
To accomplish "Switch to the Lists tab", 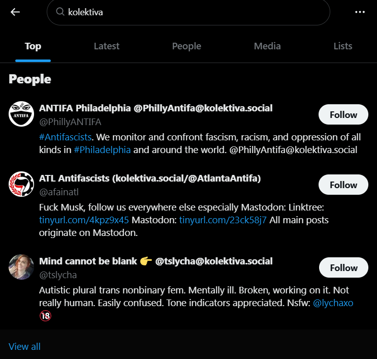I will pos(343,46).
